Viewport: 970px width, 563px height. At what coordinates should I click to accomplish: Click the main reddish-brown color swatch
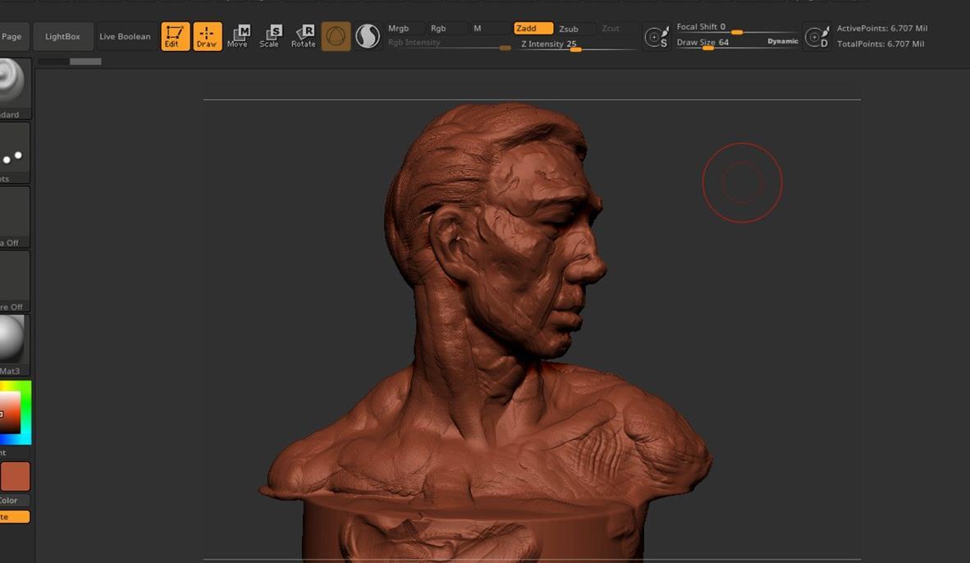(x=15, y=477)
